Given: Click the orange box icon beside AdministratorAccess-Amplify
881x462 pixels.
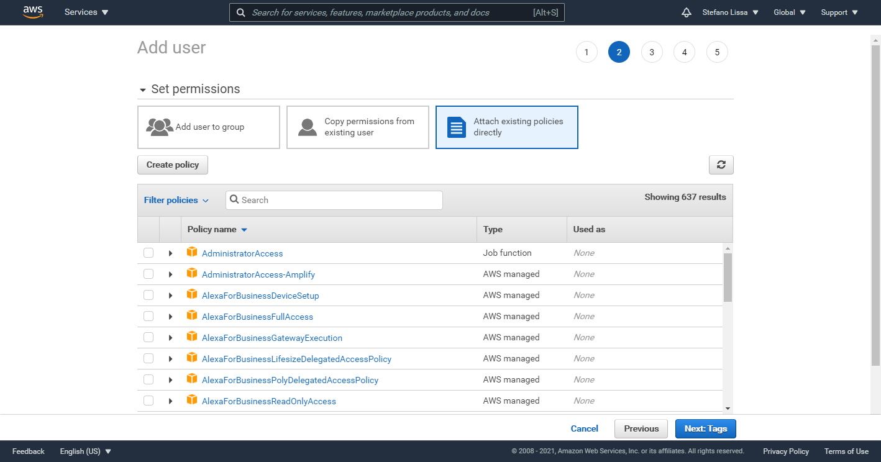Looking at the screenshot, I should [x=192, y=273].
